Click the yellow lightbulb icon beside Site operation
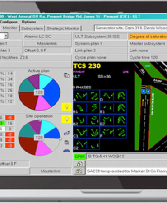The height and width of the screenshot is (203, 167). point(66,119)
